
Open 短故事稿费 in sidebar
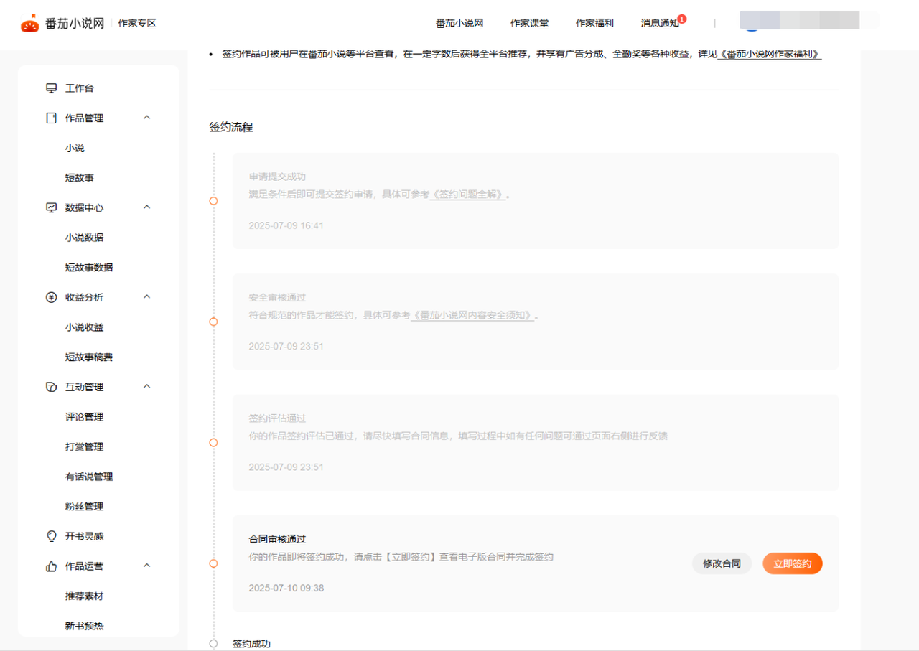click(89, 357)
